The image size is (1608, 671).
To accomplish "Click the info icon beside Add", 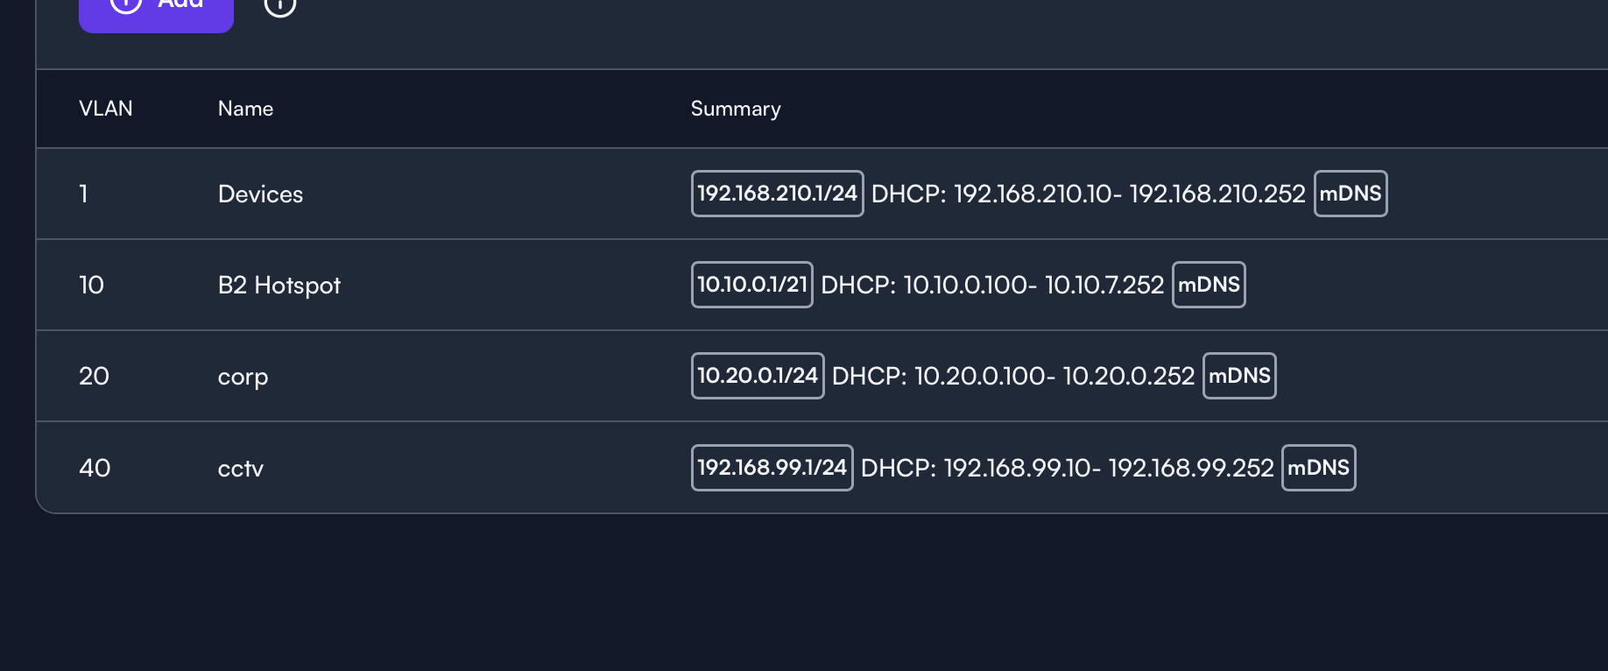I will [x=280, y=7].
